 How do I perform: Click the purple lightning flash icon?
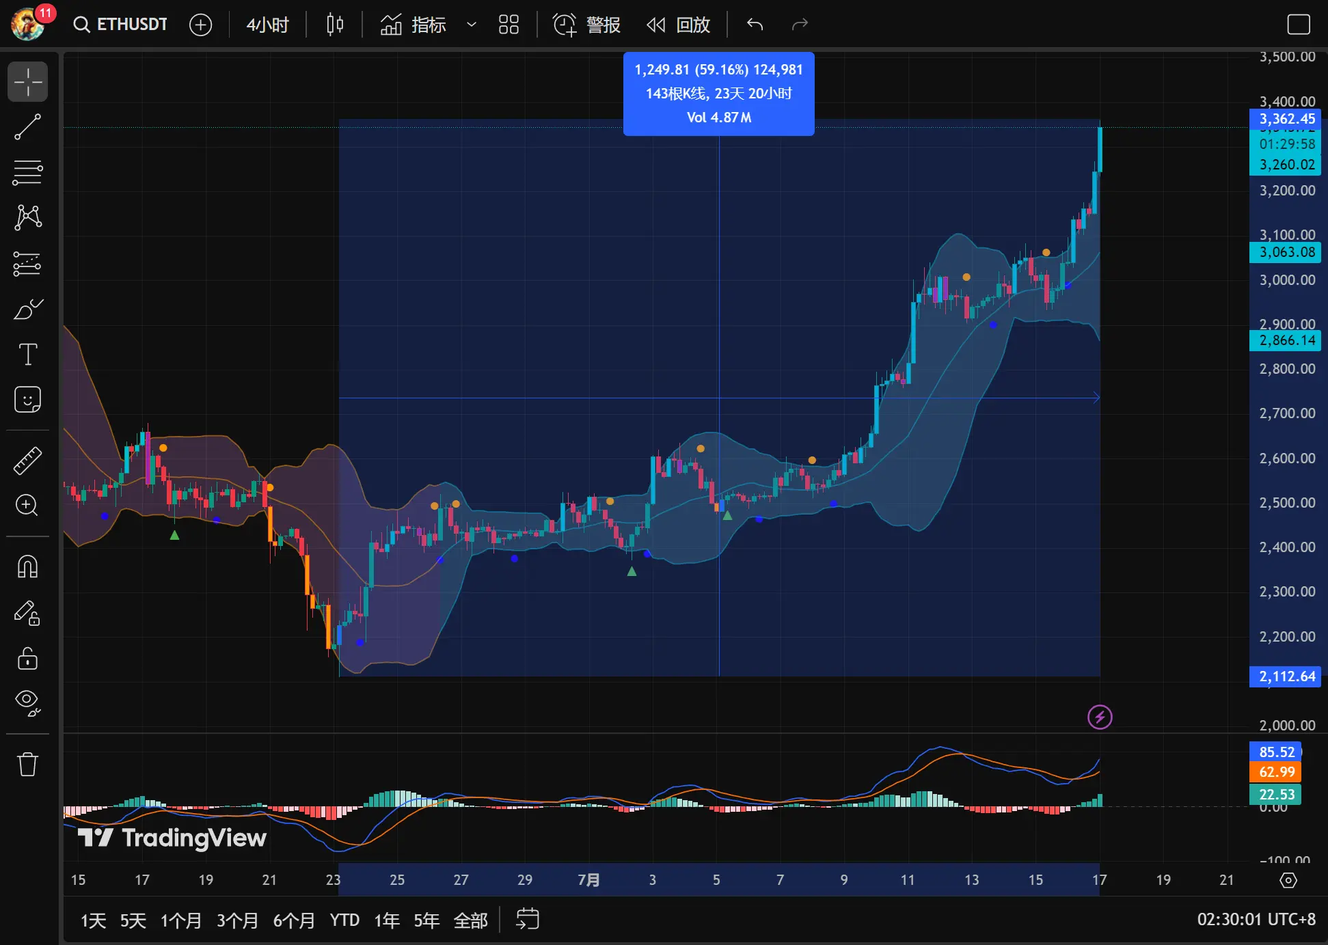[1100, 717]
